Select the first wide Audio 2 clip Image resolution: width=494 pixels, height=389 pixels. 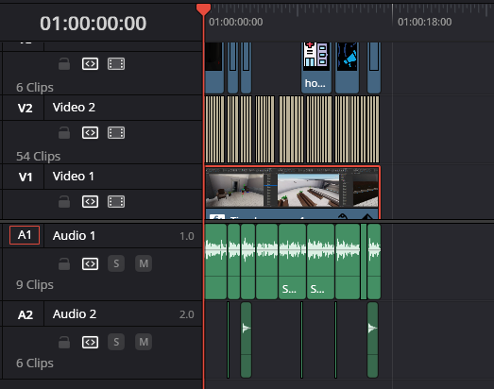click(246, 340)
